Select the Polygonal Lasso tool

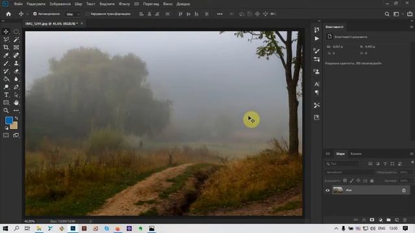(x=6, y=39)
